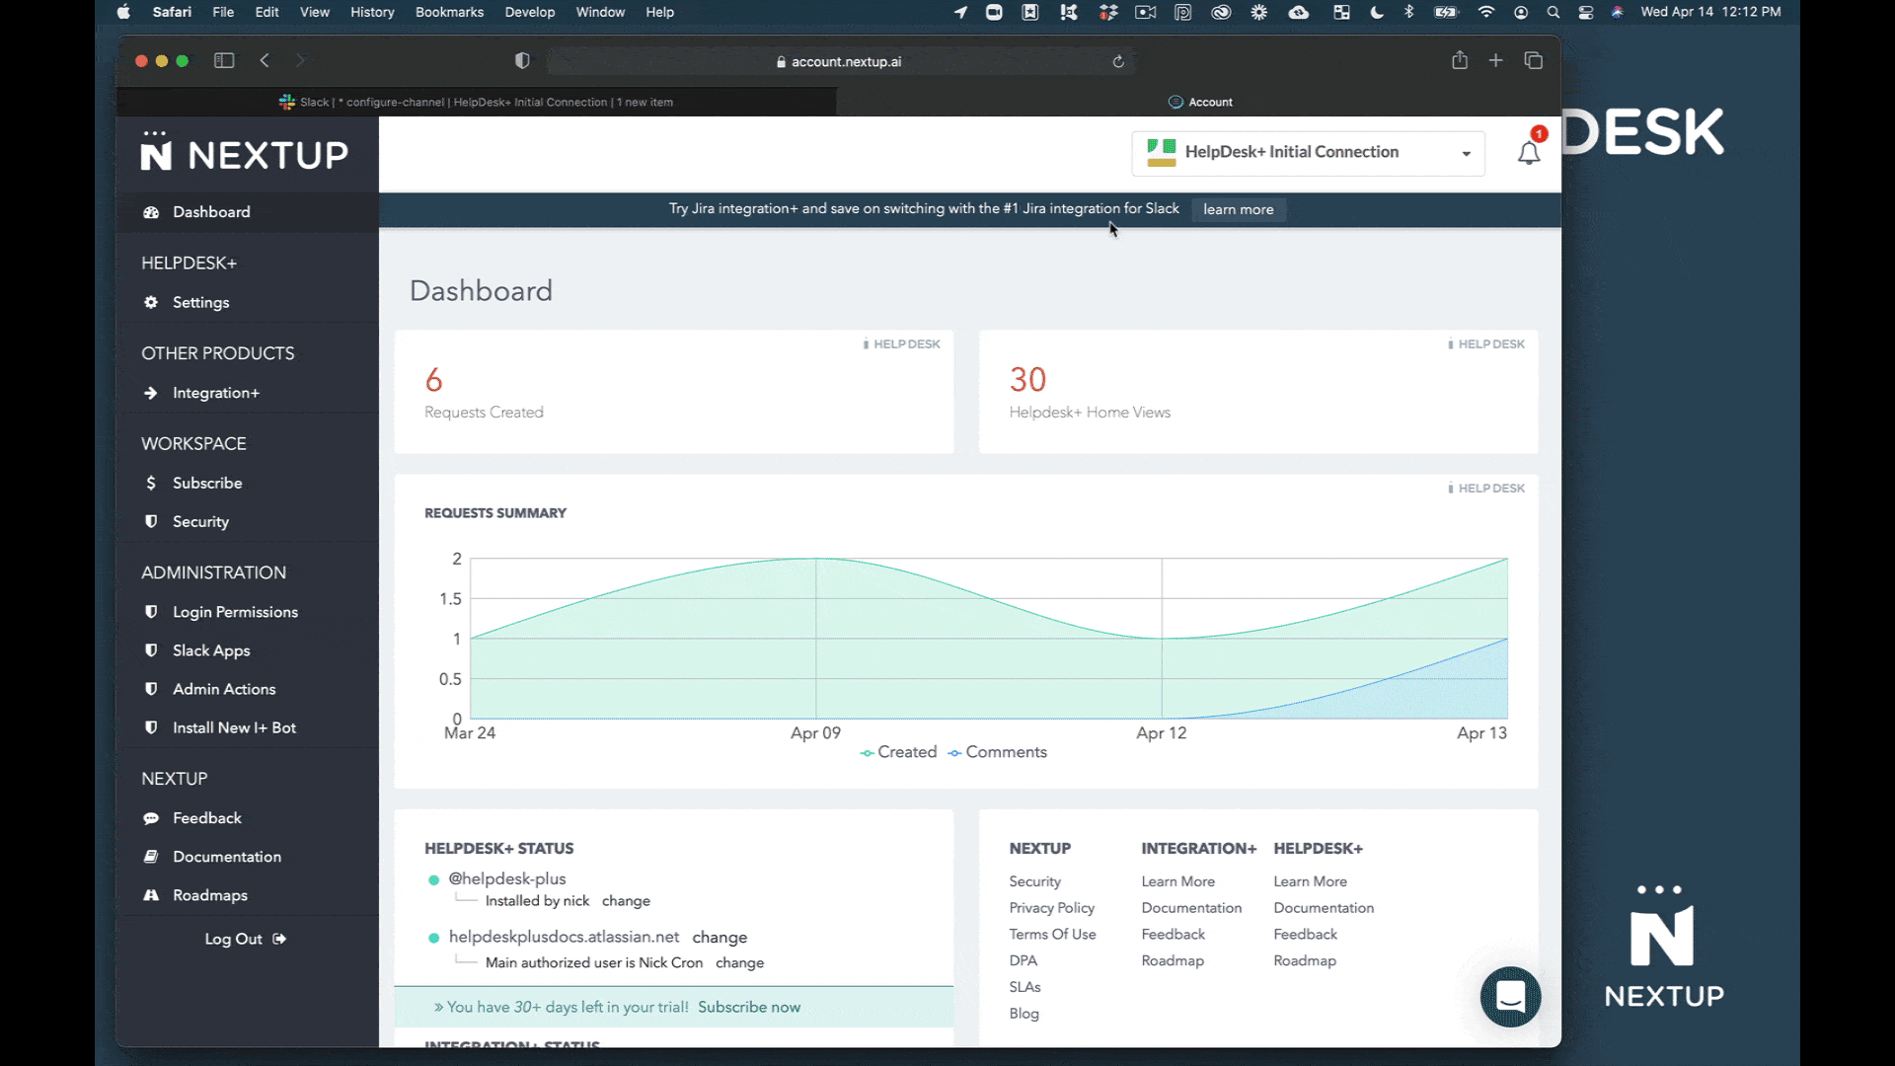Open Feedback under HELPDESK+ column
The width and height of the screenshot is (1895, 1066).
(x=1305, y=934)
